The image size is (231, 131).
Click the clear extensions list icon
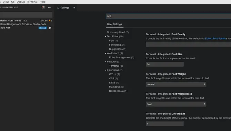point(43,8)
